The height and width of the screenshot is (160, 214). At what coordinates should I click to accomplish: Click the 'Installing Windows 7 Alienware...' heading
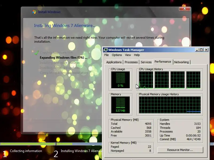coord(64,25)
